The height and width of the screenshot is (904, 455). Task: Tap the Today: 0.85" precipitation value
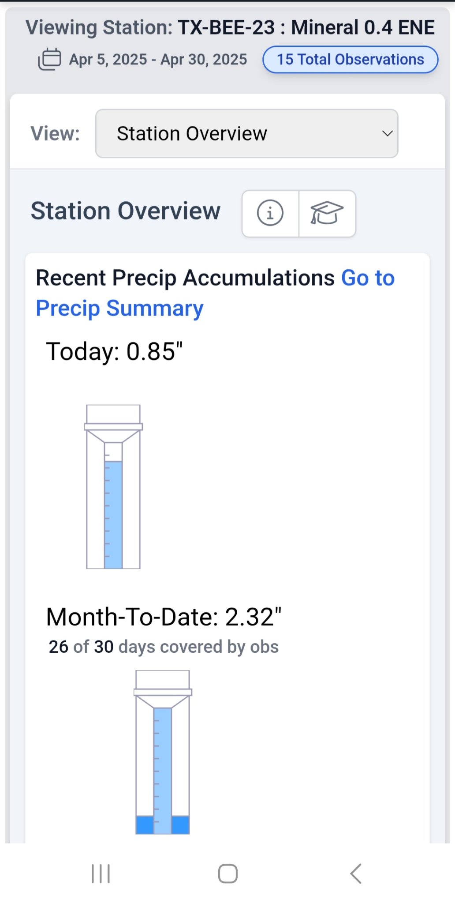click(x=114, y=351)
